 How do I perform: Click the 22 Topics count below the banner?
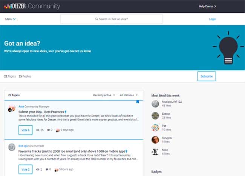[10, 76]
